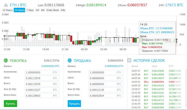This screenshot has height=110, width=187.
Task: Click the ИСТОРИЯ СДЕЛОК panel icon
Action: 129,60
